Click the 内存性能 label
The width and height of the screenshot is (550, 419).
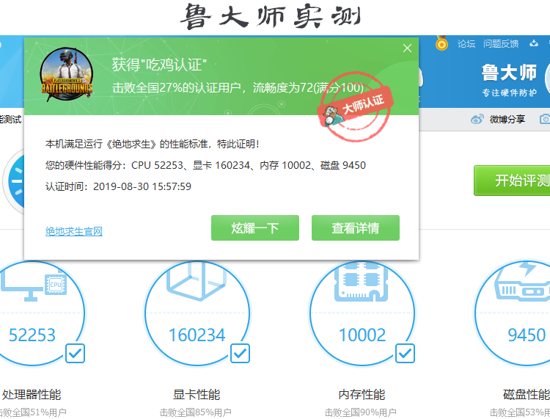(x=362, y=395)
